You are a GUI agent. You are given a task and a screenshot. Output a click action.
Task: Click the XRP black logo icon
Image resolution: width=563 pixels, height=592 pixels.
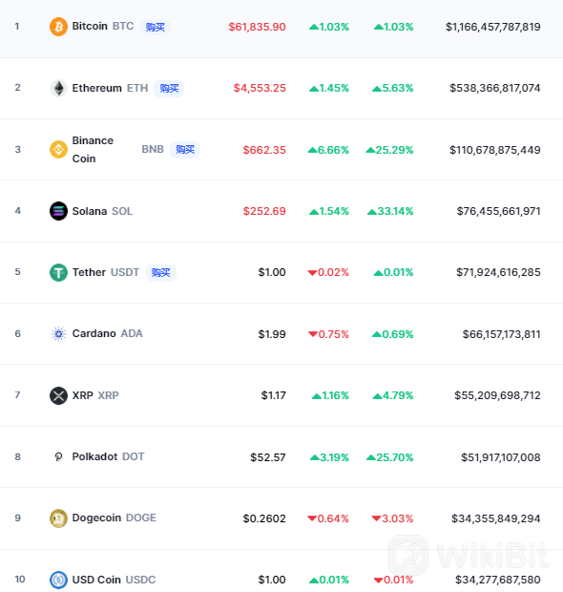point(58,395)
